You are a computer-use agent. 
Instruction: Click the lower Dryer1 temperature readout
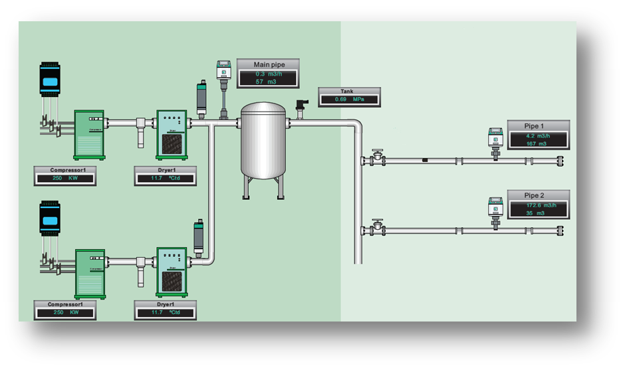point(165,310)
